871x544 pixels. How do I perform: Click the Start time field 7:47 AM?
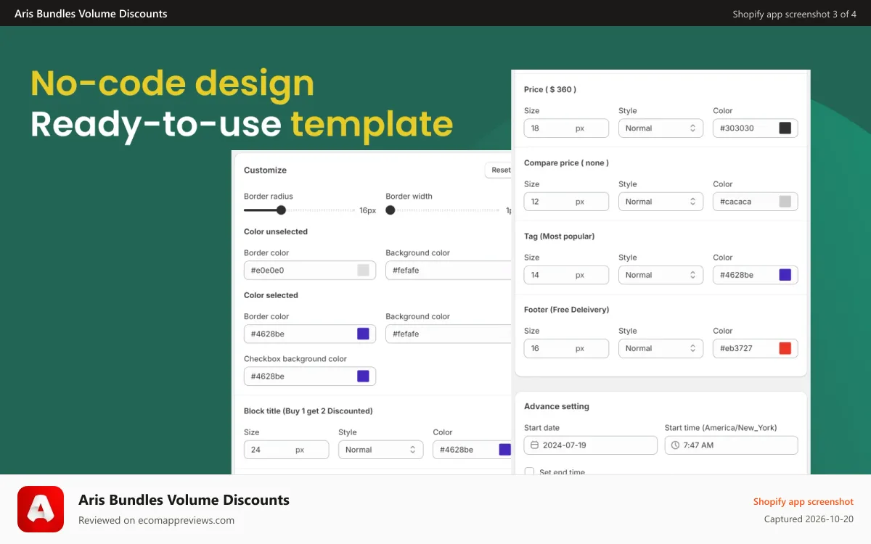click(731, 445)
